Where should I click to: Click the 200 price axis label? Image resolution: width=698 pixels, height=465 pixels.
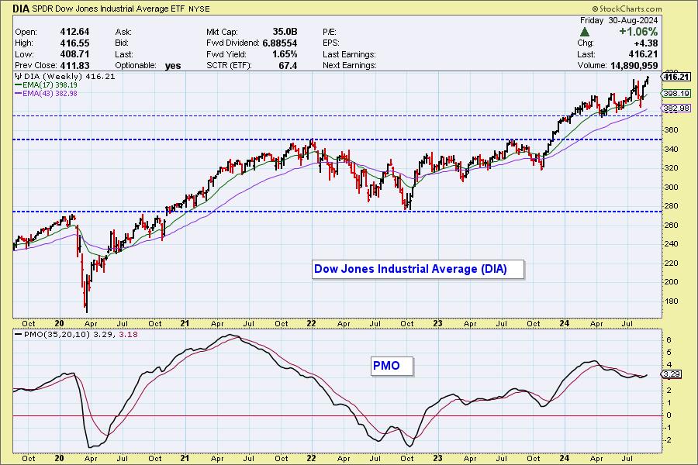(672, 281)
